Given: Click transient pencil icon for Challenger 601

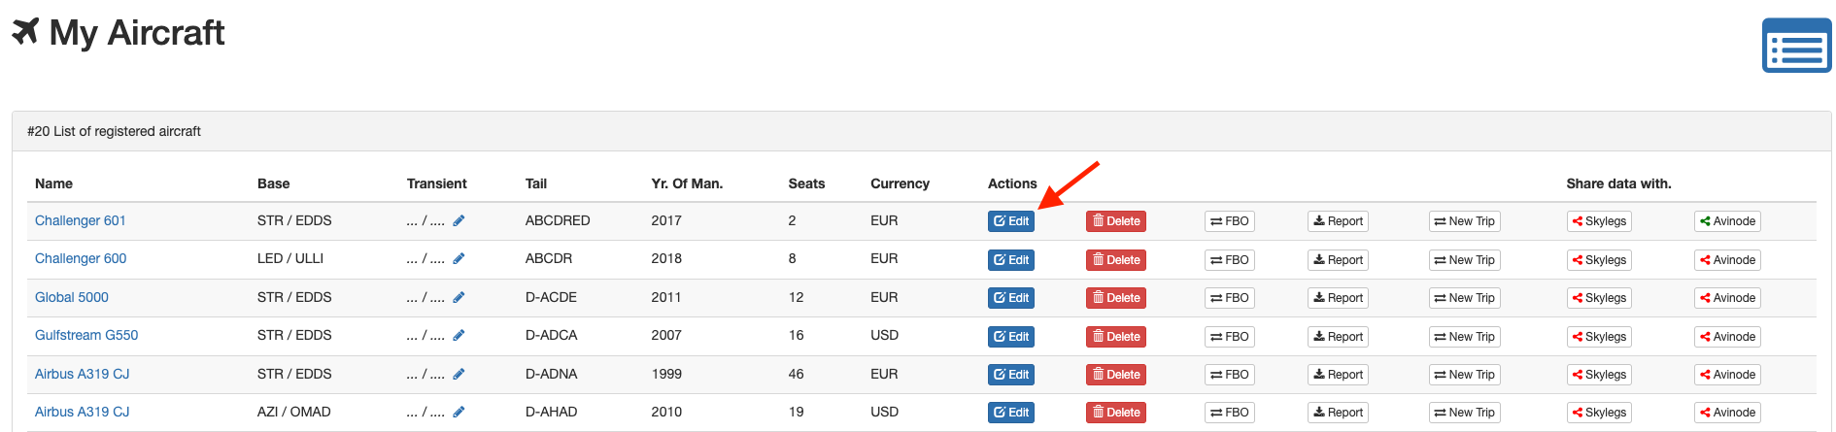Looking at the screenshot, I should pyautogui.click(x=459, y=221).
